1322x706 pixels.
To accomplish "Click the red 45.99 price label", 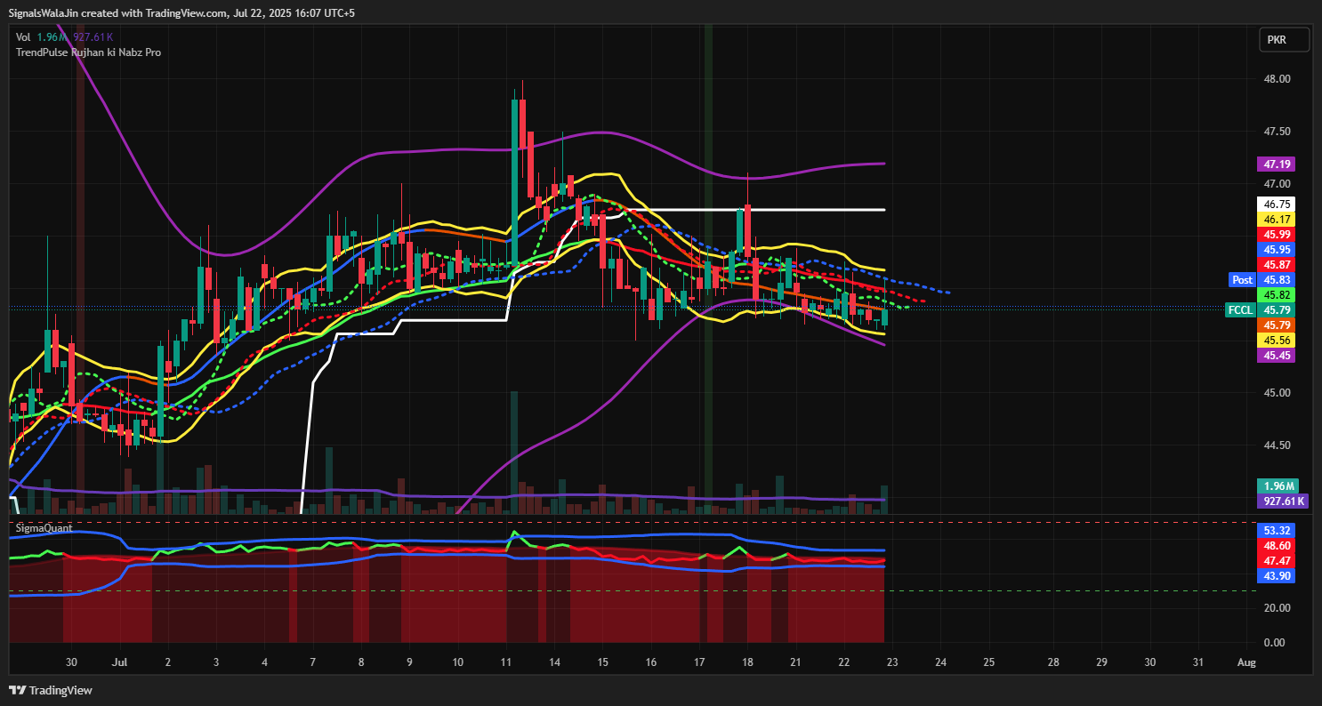I will (x=1277, y=235).
